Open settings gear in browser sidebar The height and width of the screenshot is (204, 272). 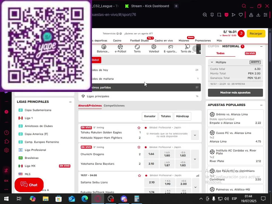tap(7, 150)
